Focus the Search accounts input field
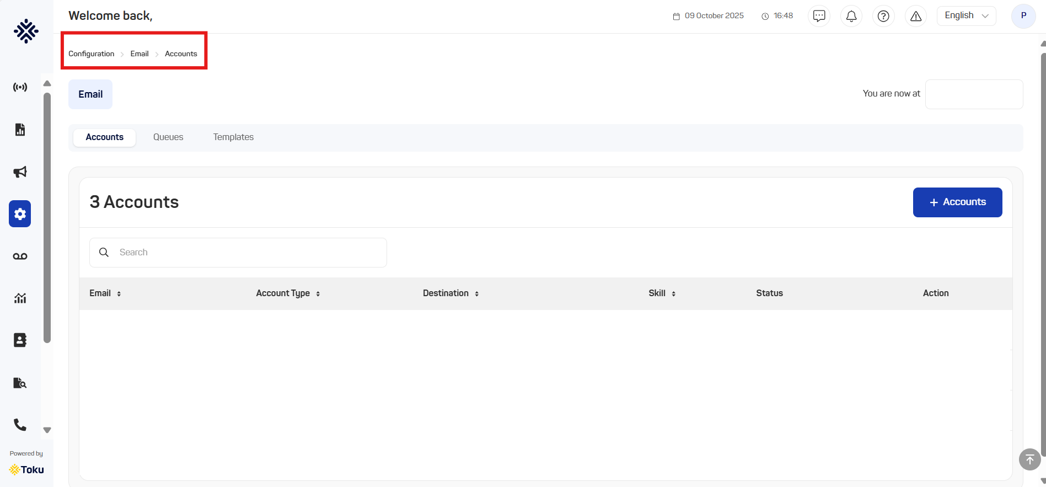This screenshot has width=1046, height=487. 238,253
